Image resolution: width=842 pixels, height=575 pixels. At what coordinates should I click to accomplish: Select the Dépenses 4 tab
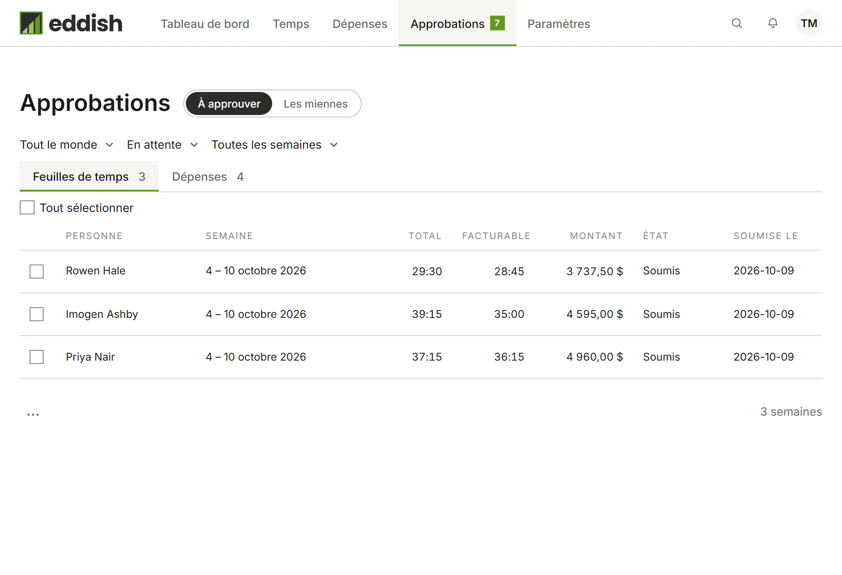coord(208,176)
